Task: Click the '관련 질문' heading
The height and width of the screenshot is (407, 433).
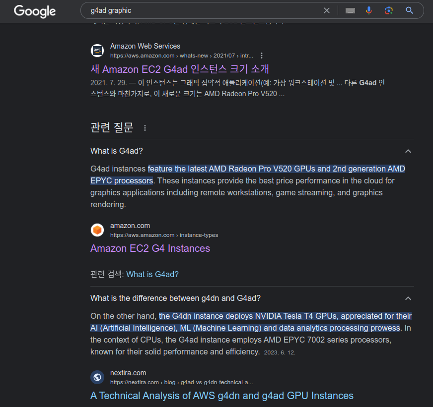Action: (112, 127)
